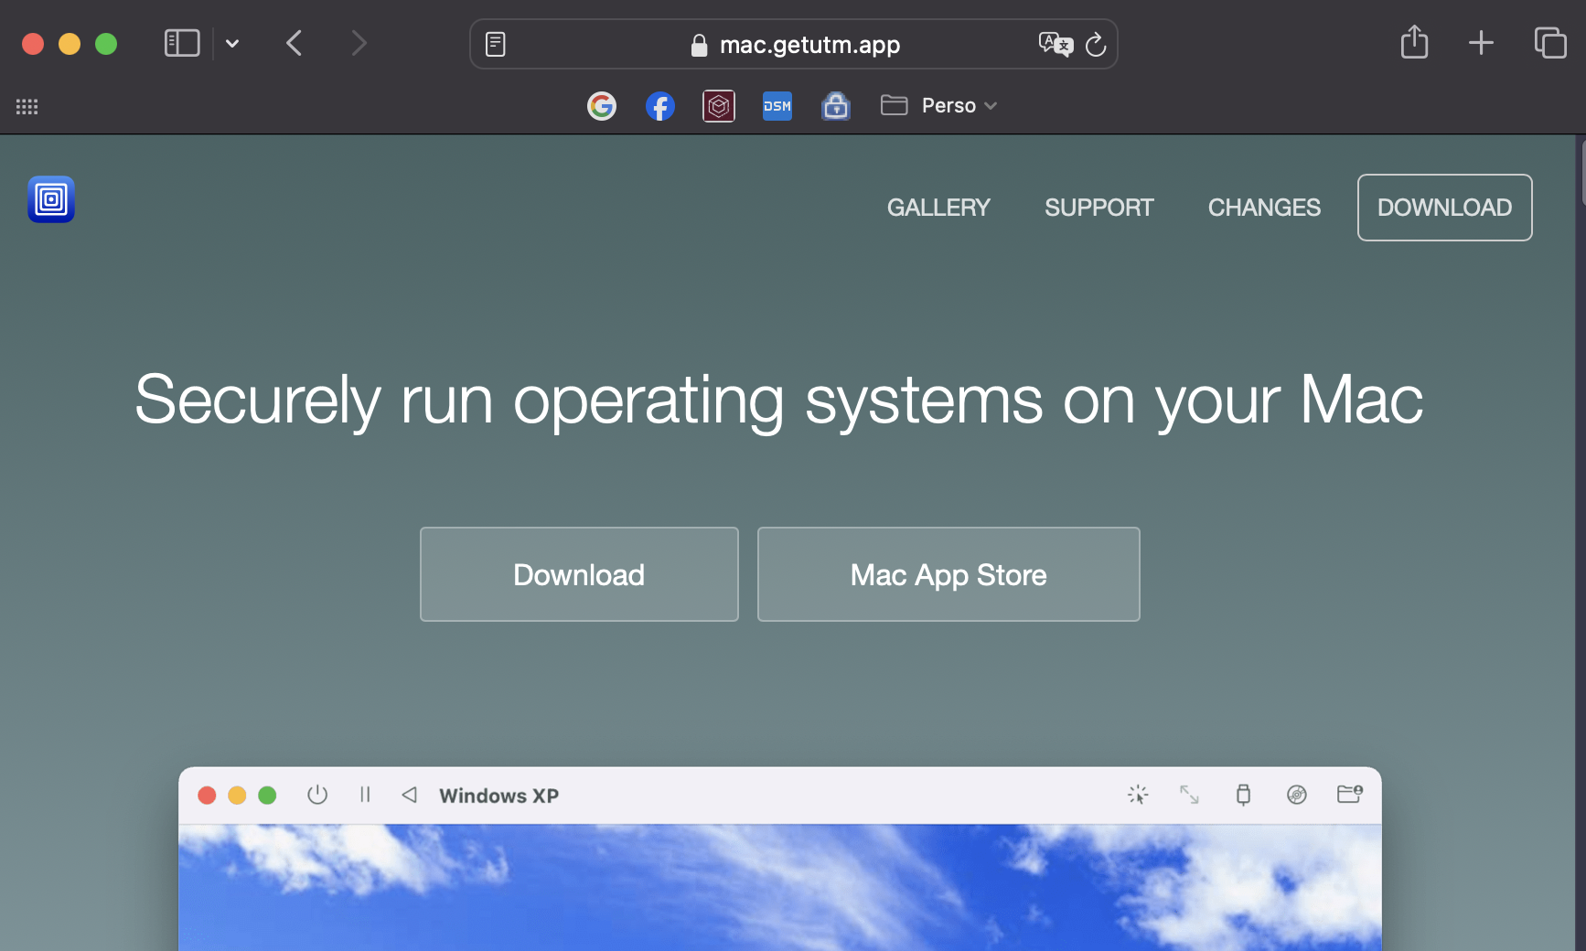Click the Windows XP title text
The height and width of the screenshot is (951, 1586).
498,796
